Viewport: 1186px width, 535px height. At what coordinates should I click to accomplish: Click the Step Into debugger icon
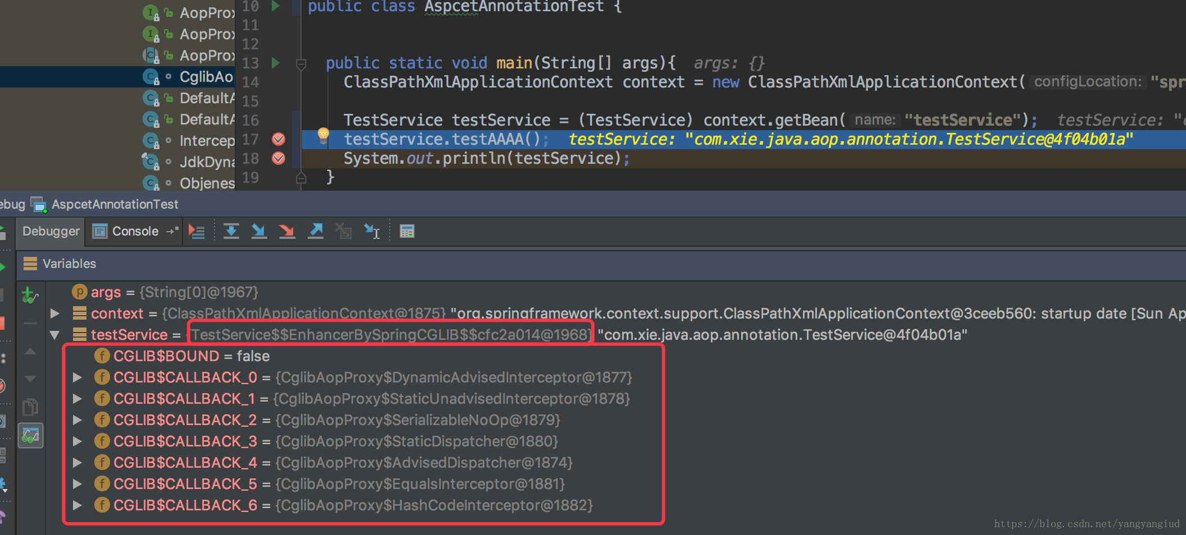pyautogui.click(x=259, y=231)
